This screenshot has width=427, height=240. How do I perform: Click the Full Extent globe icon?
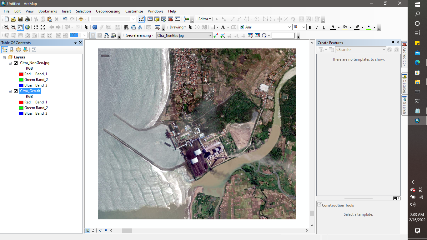pyautogui.click(x=28, y=27)
